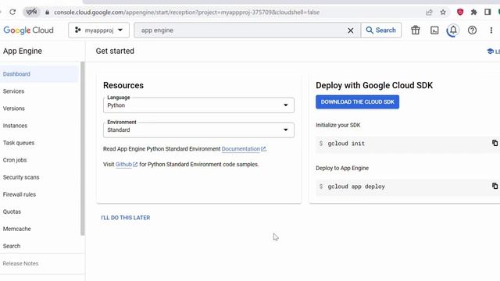Open the Environment Standard dropdown
Image resolution: width=500 pixels, height=281 pixels.
[198, 130]
